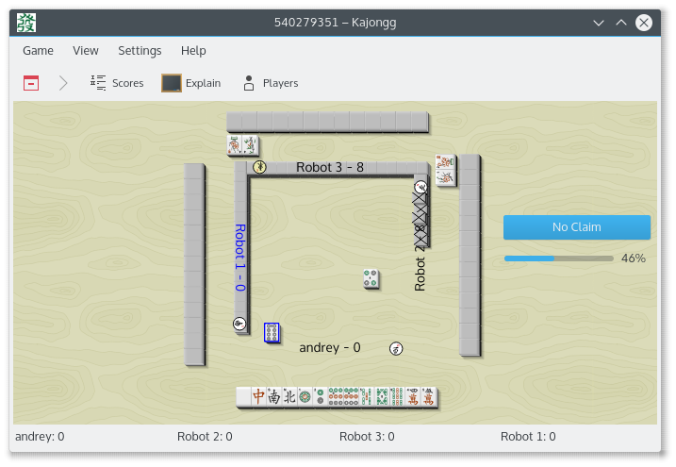
Task: Open the Players list
Action: pos(270,83)
